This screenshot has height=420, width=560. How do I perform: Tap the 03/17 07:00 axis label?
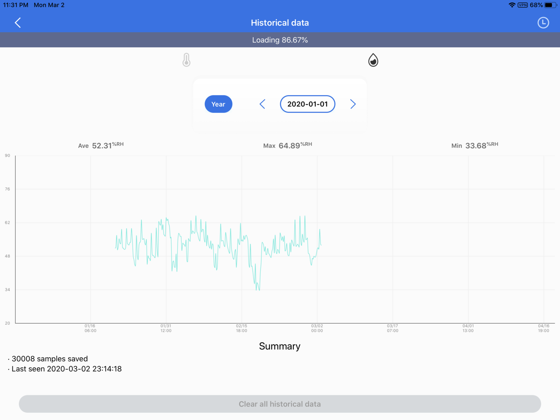[393, 328]
